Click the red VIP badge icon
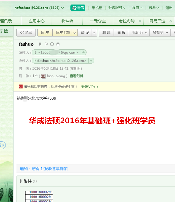175x202 pixels. 21,87
